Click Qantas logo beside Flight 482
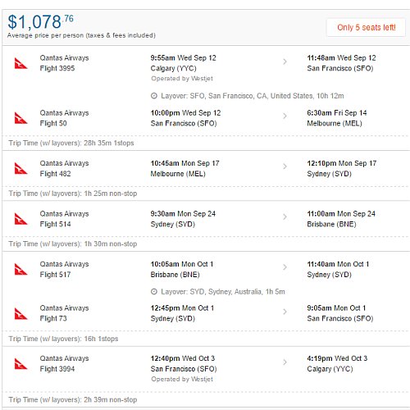This screenshot has height=410, width=410. point(20,168)
